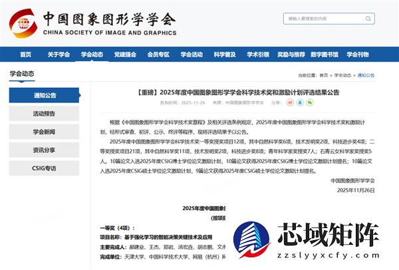The image size is (399, 270).
Task: Focus the site search input field
Action: [x=329, y=19]
